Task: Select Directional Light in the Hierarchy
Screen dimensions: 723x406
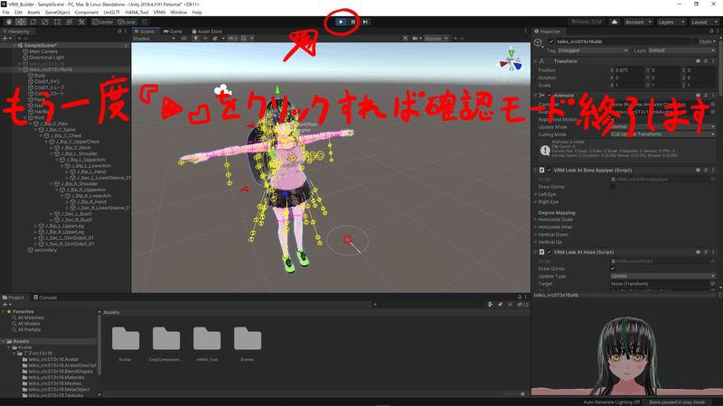Action: pyautogui.click(x=47, y=58)
